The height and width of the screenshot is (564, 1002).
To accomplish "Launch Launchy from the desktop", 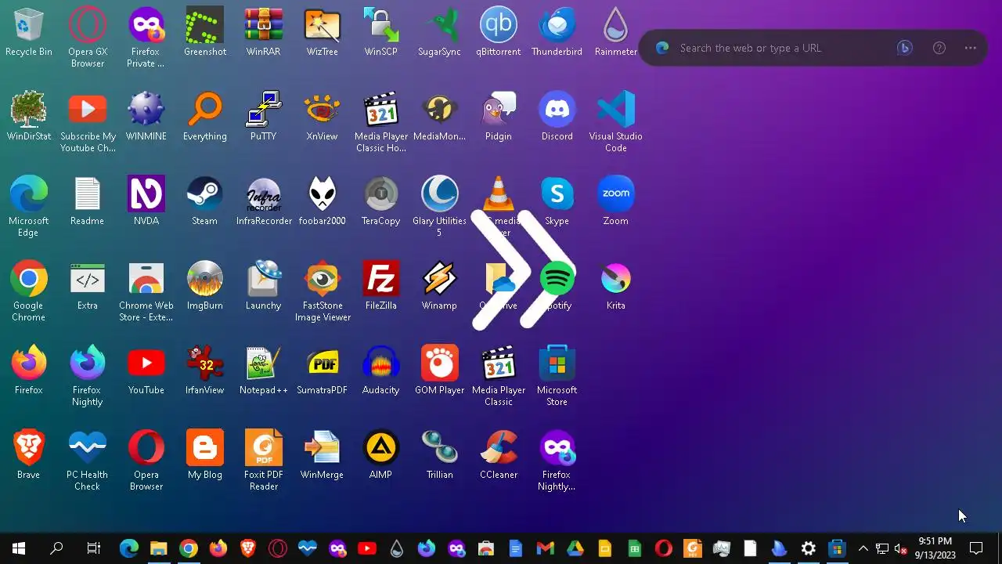I will pos(263,287).
